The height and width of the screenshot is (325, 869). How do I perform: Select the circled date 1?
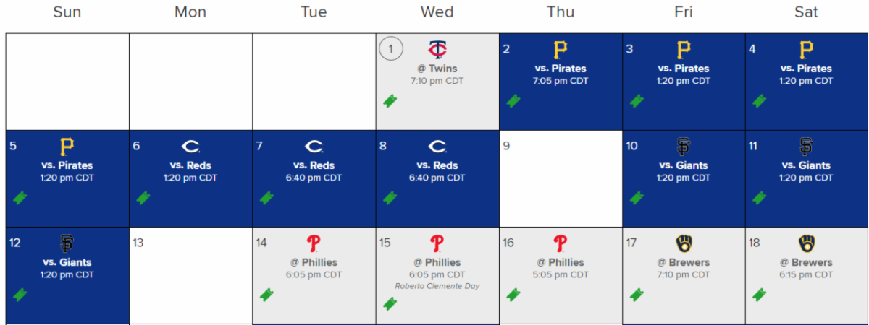[x=391, y=49]
